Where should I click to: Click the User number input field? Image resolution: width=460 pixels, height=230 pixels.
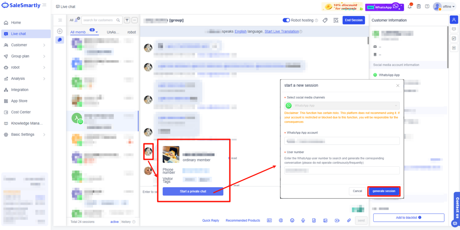pos(342,170)
